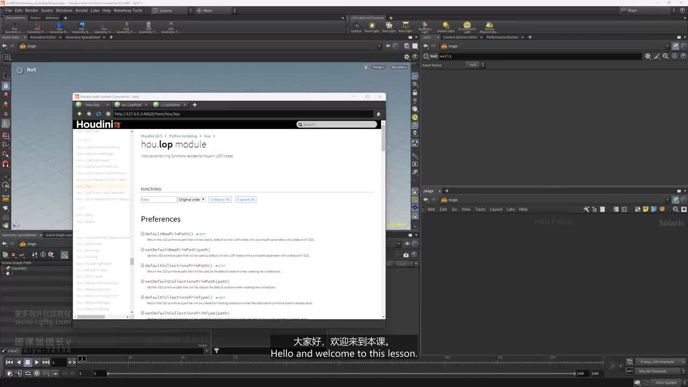This screenshot has width=688, height=387.
Task: Go back in the help browser
Action: pyautogui.click(x=80, y=114)
